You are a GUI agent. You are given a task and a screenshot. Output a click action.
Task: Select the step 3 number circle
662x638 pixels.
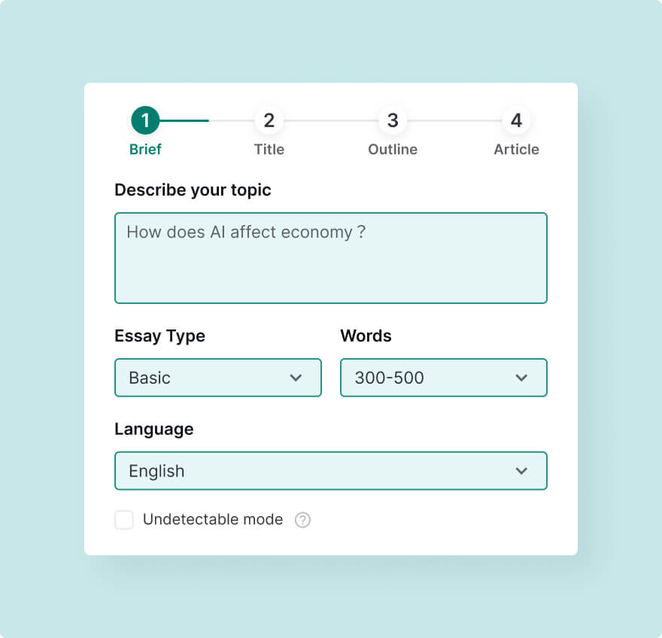tap(393, 120)
